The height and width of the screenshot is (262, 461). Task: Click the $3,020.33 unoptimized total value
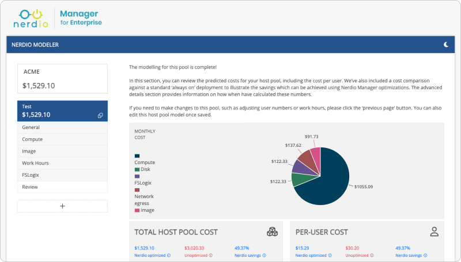(194, 248)
